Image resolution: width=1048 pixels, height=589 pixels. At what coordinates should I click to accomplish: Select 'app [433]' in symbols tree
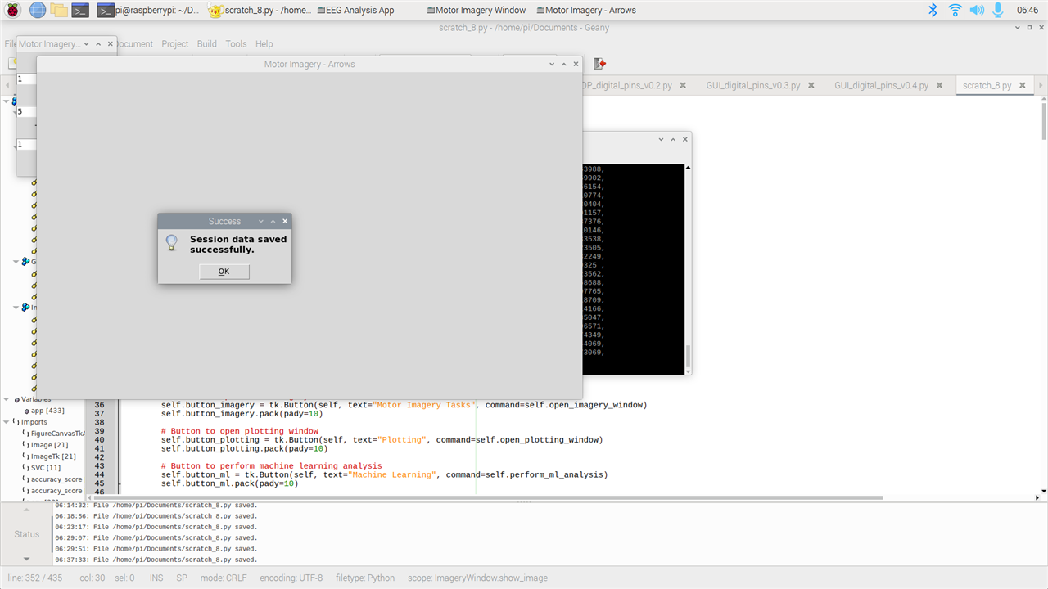[48, 411]
